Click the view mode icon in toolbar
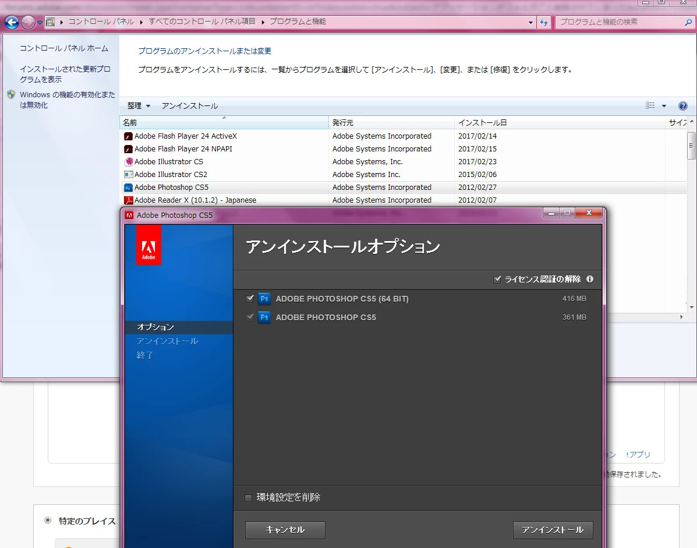The image size is (697, 548). pos(650,105)
